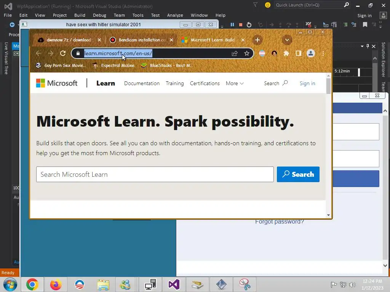Open the Debug menu
The image size is (390, 292).
coord(99,15)
